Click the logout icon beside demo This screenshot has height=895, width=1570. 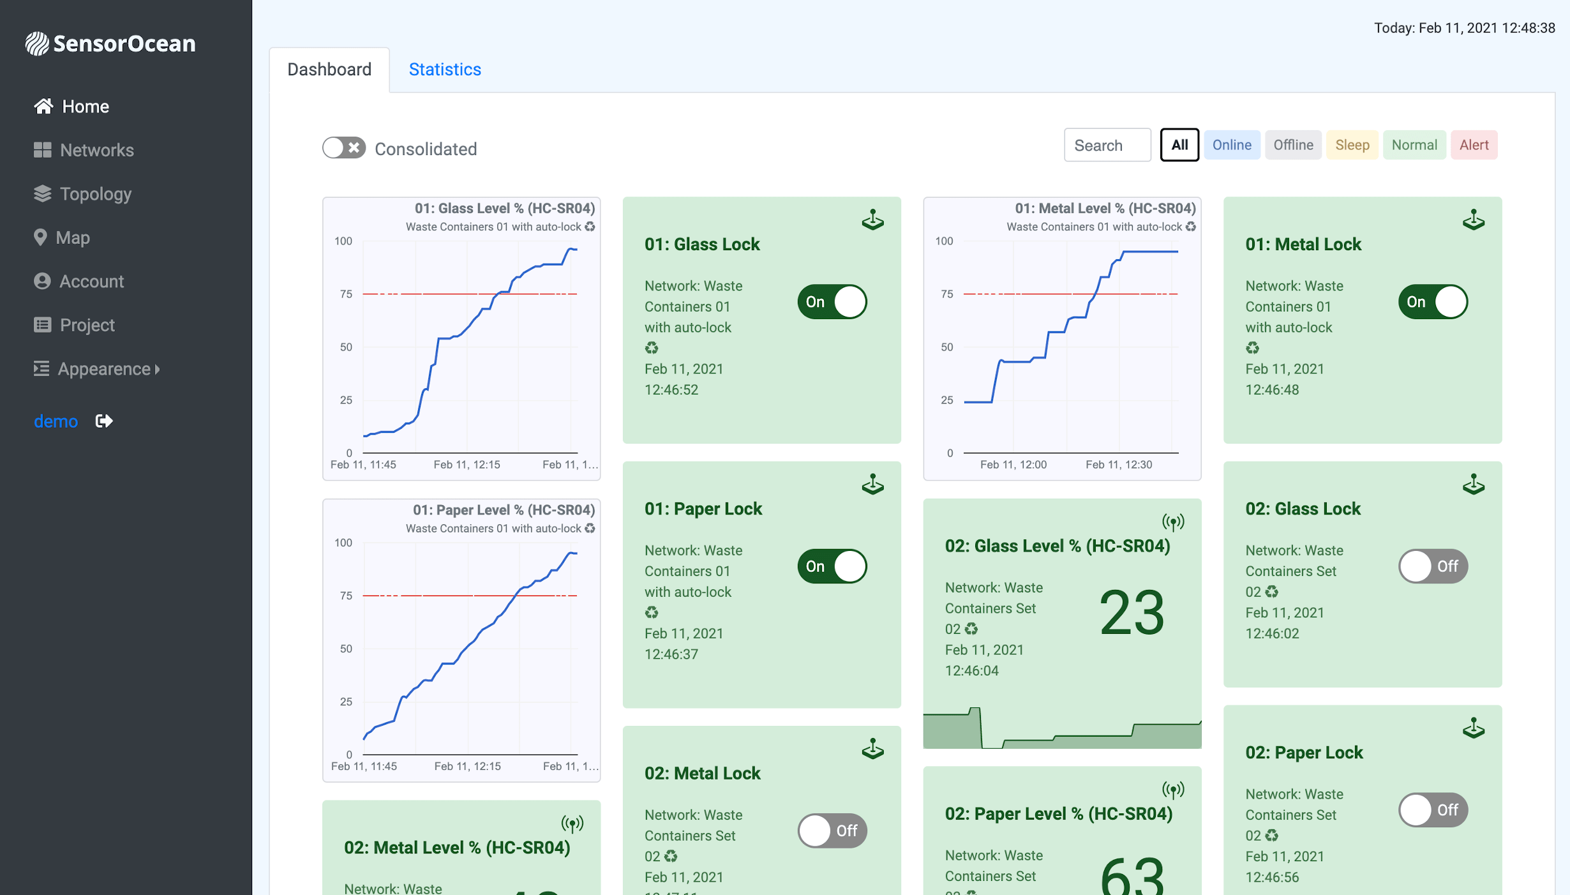(104, 421)
